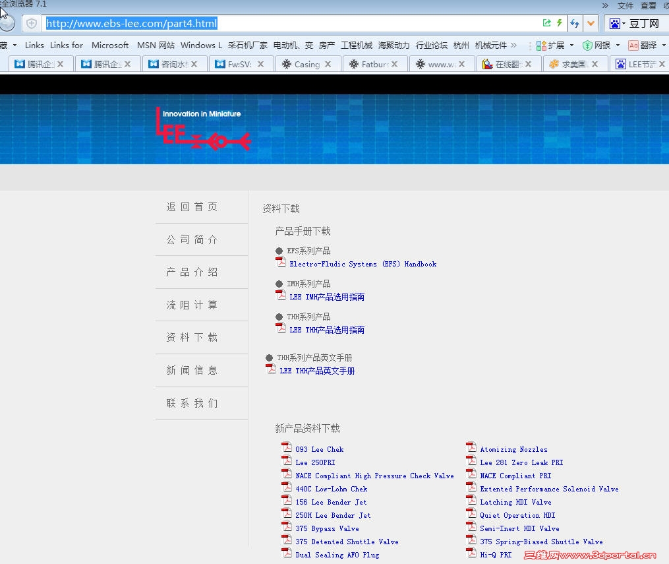669x564 pixels.
Task: Click the PDF icon beside 375 Bypass Valve
Action: tap(287, 526)
